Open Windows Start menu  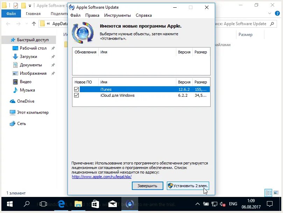9,204
